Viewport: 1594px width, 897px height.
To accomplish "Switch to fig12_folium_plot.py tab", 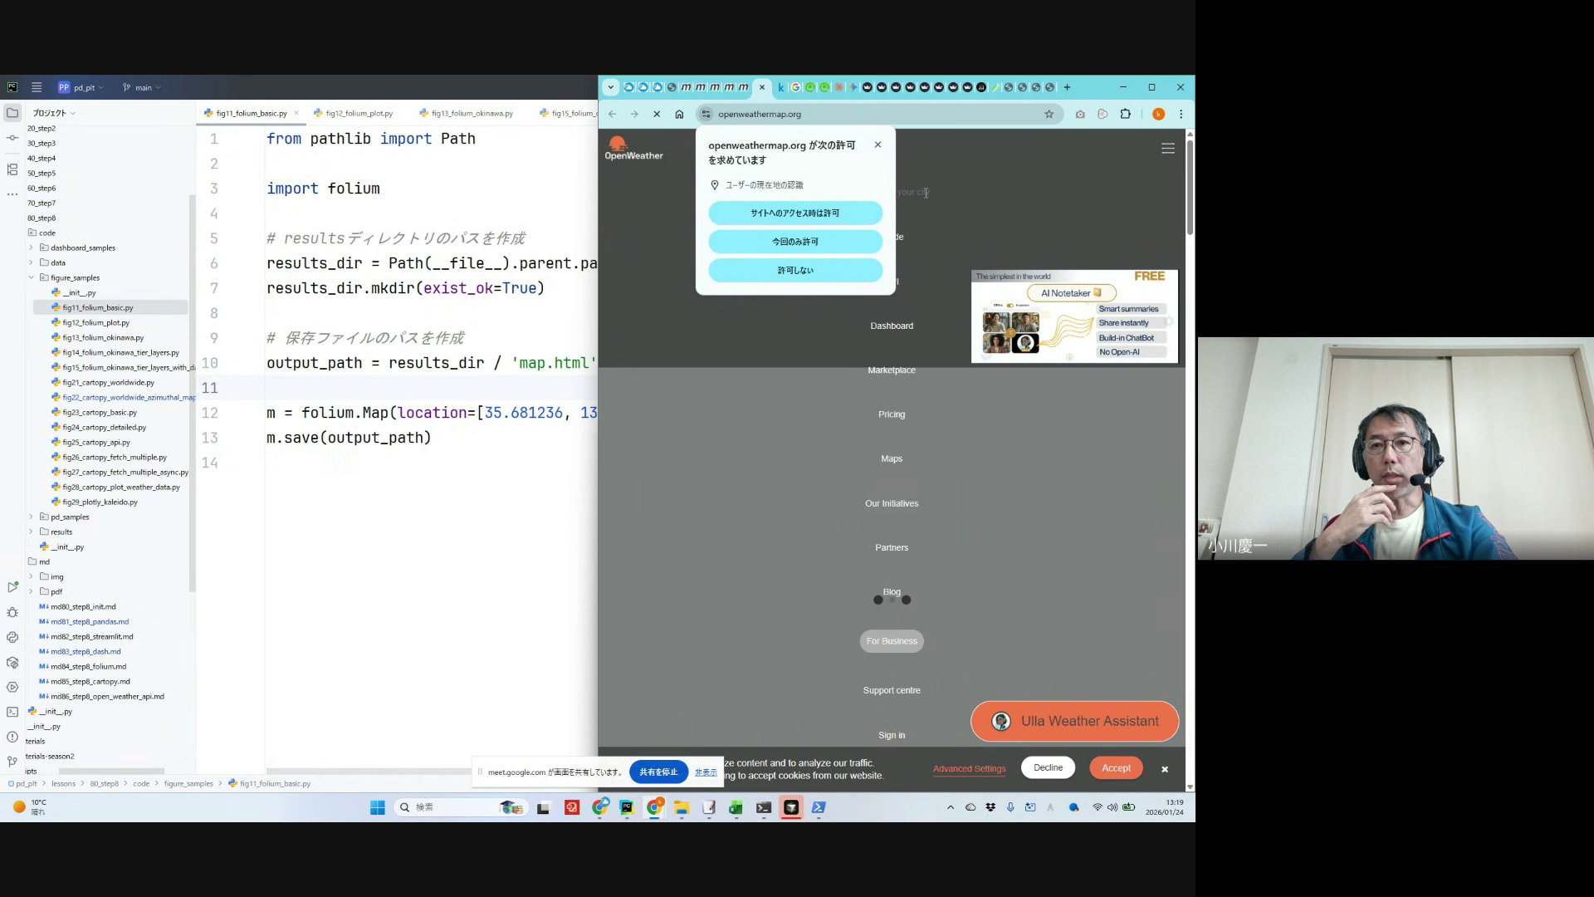I will click(x=359, y=113).
